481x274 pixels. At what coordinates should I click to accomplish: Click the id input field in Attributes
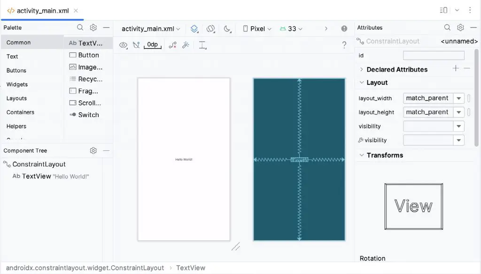pos(433,55)
